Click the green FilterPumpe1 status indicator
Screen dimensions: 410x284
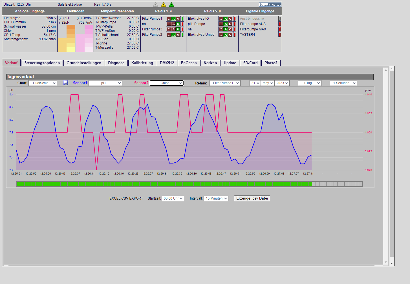tap(182, 19)
